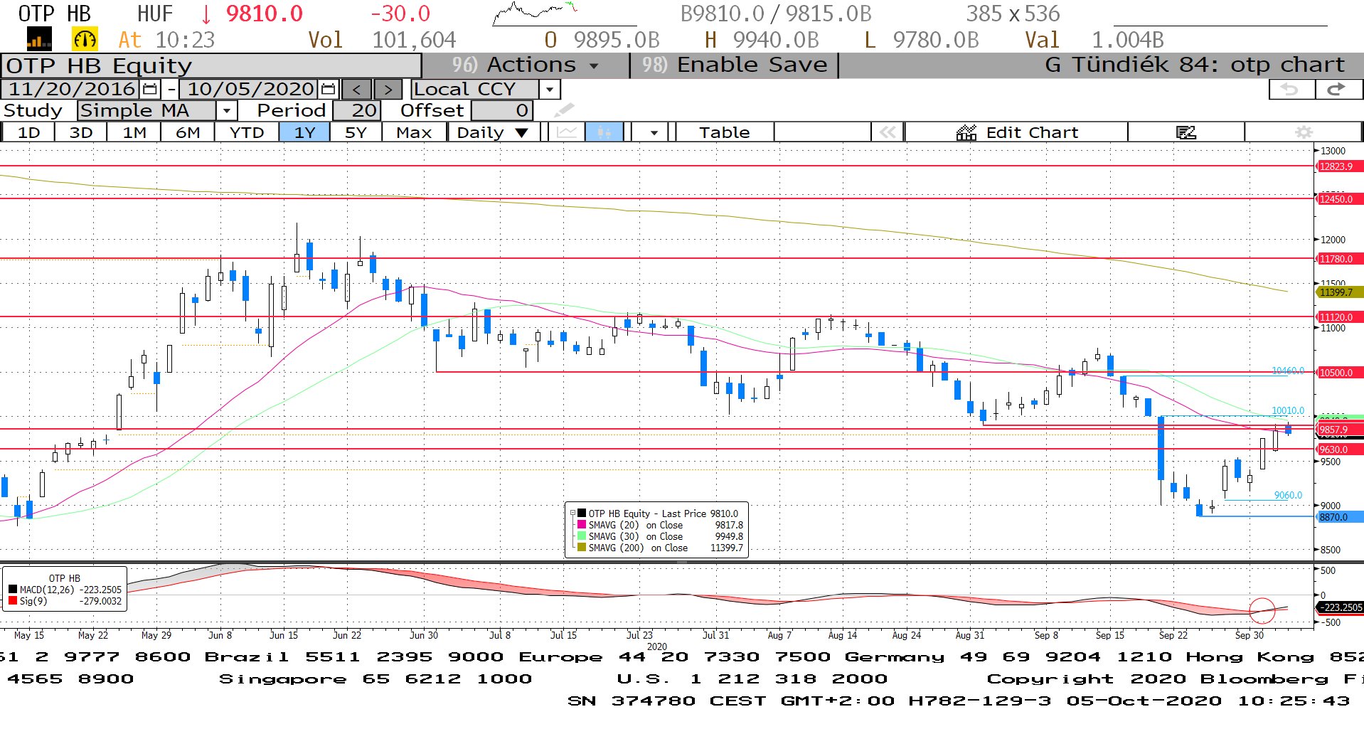Viewport: 1364px width, 729px height.
Task: Open the yellow gauge alert icon
Action: click(x=85, y=39)
